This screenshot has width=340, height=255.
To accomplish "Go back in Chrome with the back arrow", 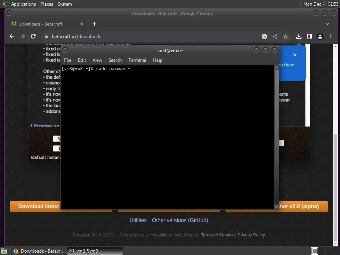I will click(12, 37).
